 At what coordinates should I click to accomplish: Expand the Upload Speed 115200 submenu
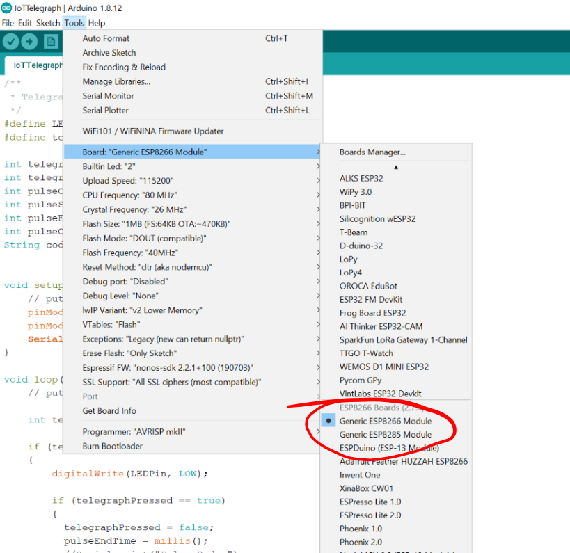(193, 181)
